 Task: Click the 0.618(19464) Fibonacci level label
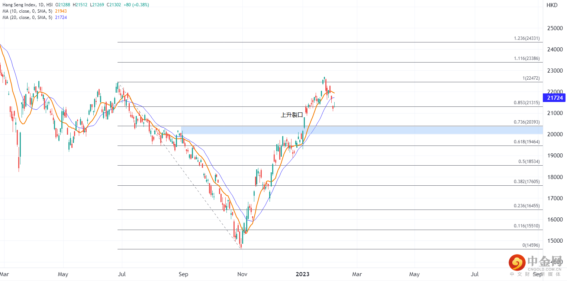526,142
